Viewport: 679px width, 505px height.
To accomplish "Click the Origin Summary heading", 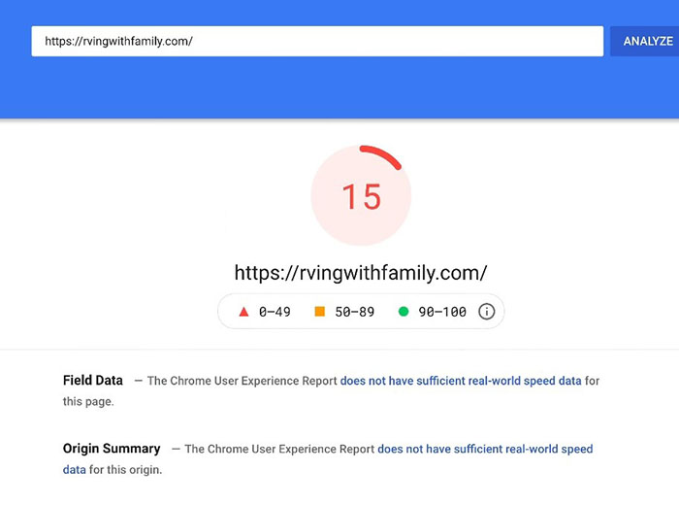I will pyautogui.click(x=112, y=449).
